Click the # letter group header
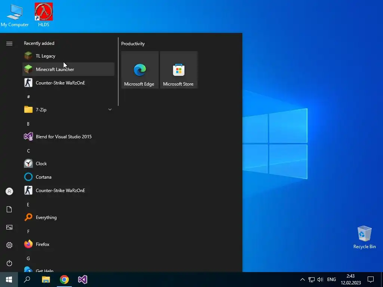The height and width of the screenshot is (287, 383). pyautogui.click(x=28, y=97)
